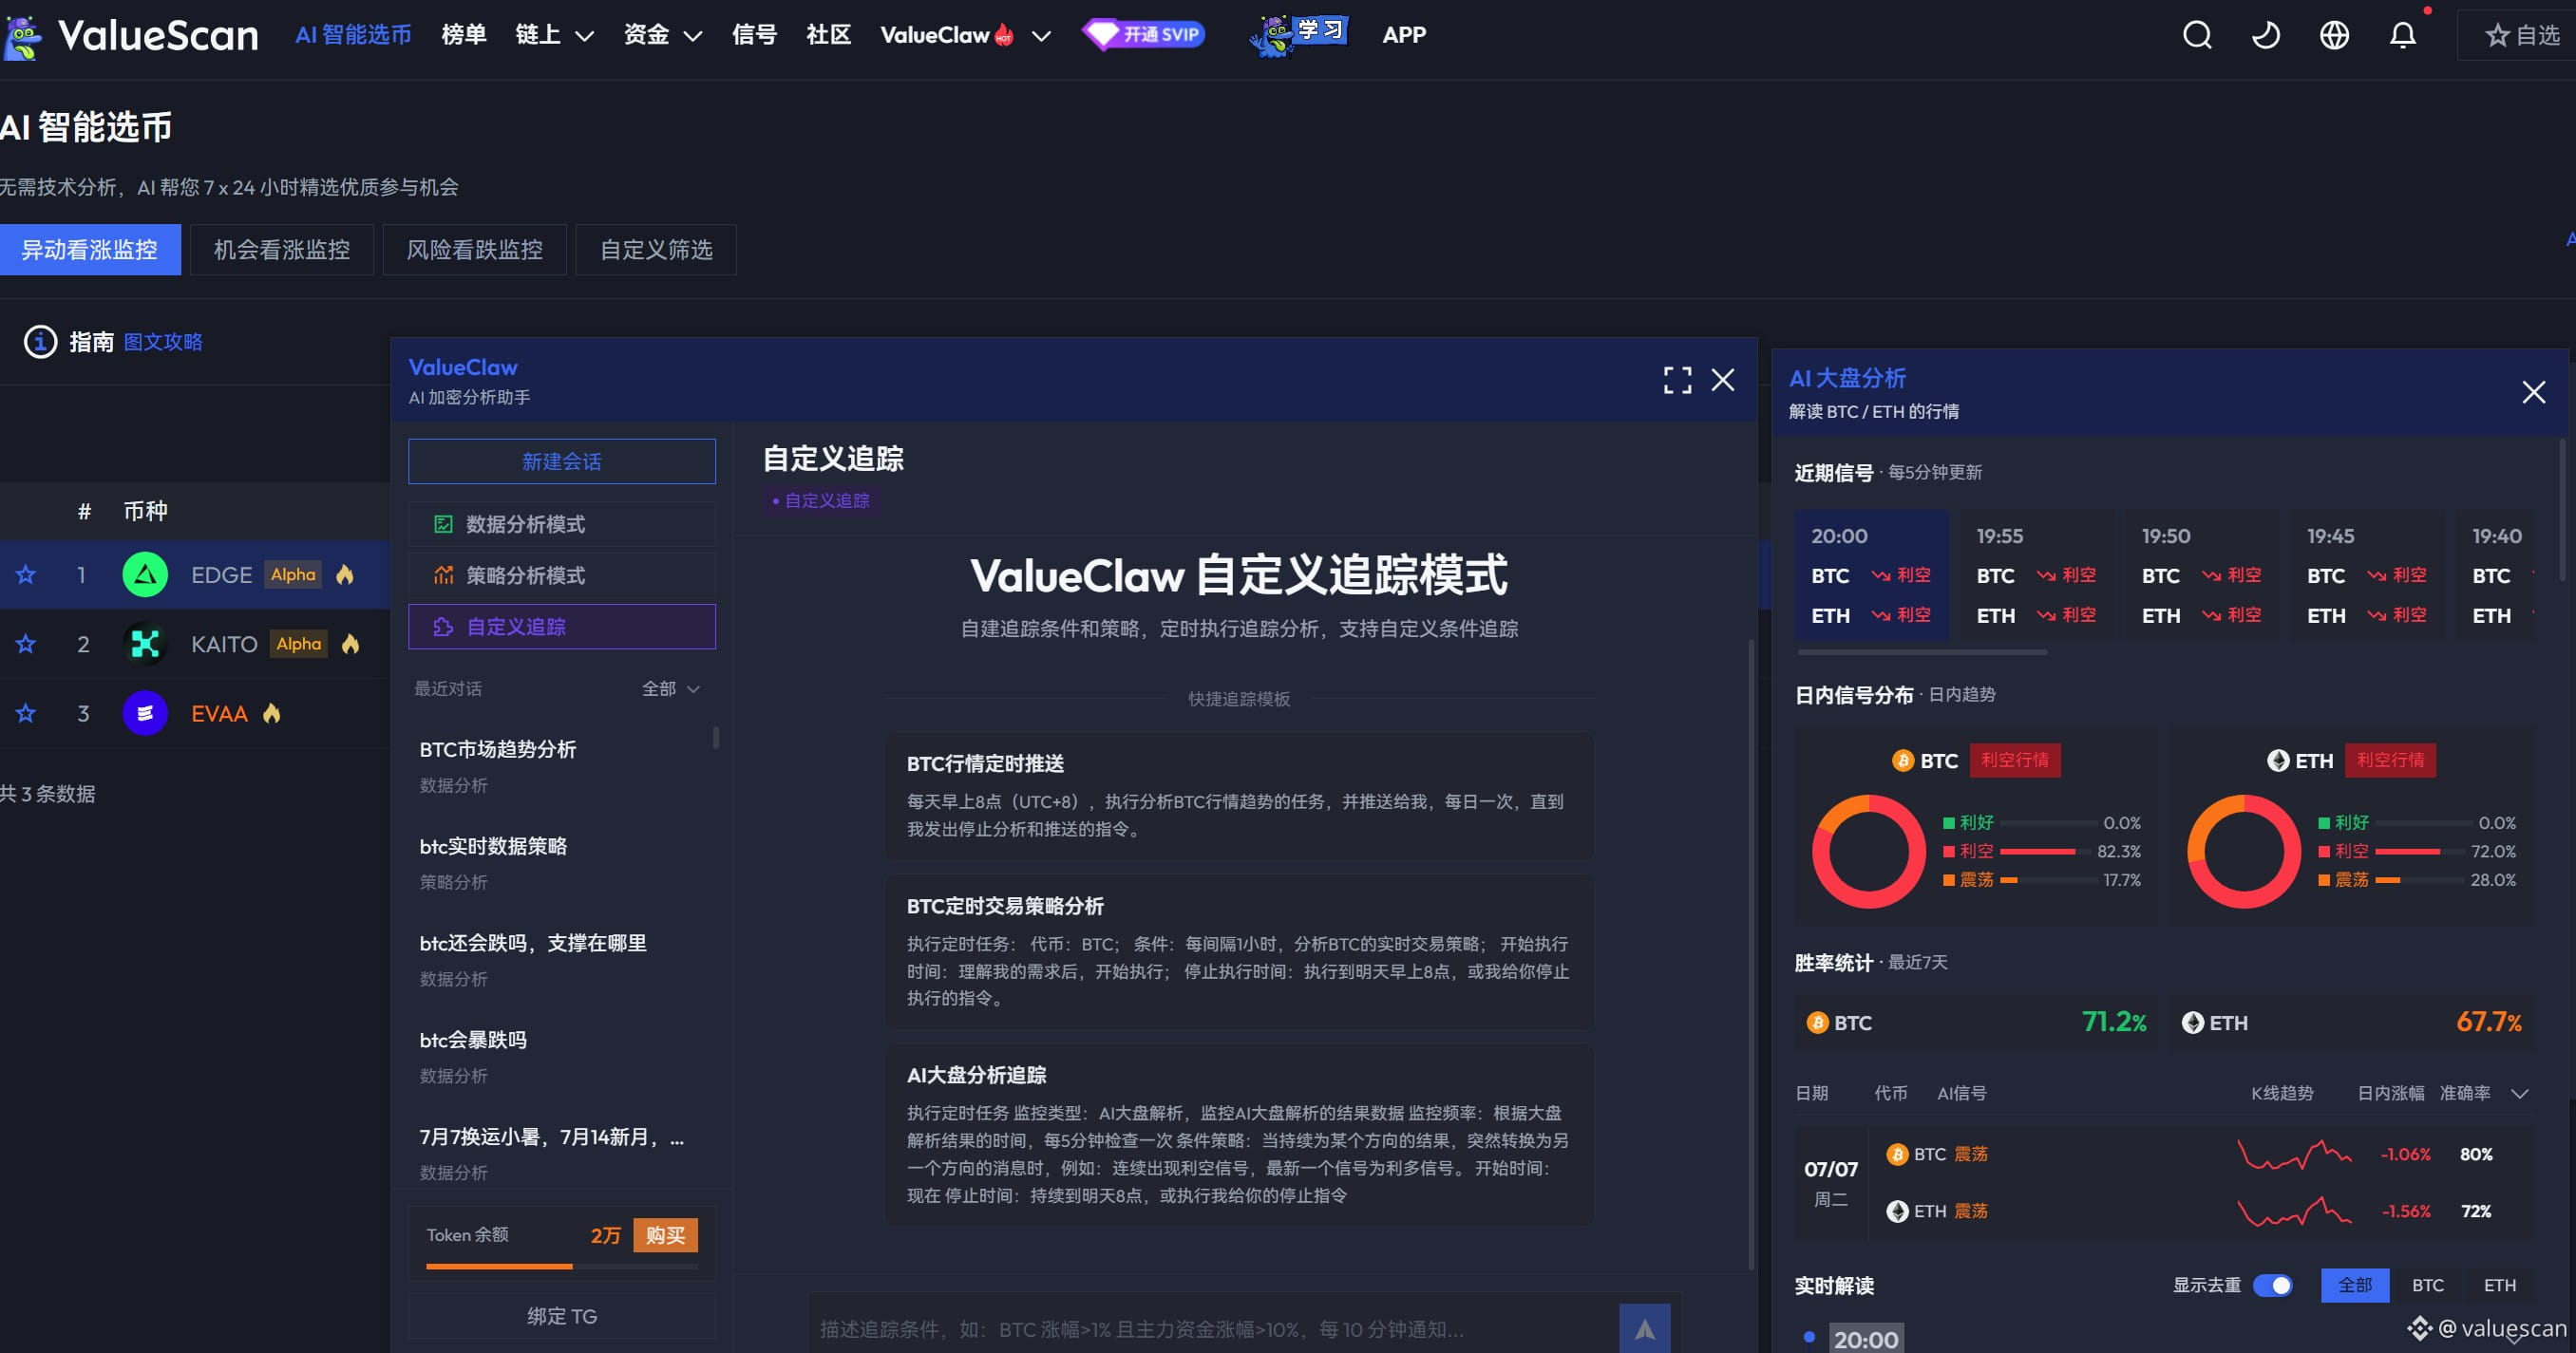Click the 开通 SVIP diamond badge
This screenshot has height=1353, width=2576.
(x=1144, y=35)
